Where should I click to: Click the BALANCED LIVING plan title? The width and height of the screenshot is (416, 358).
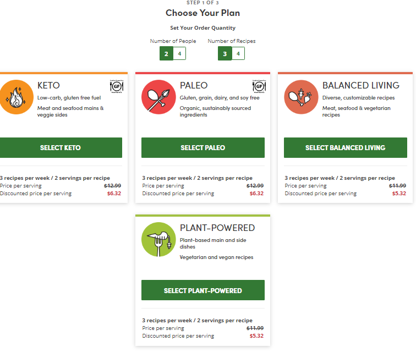click(x=361, y=85)
